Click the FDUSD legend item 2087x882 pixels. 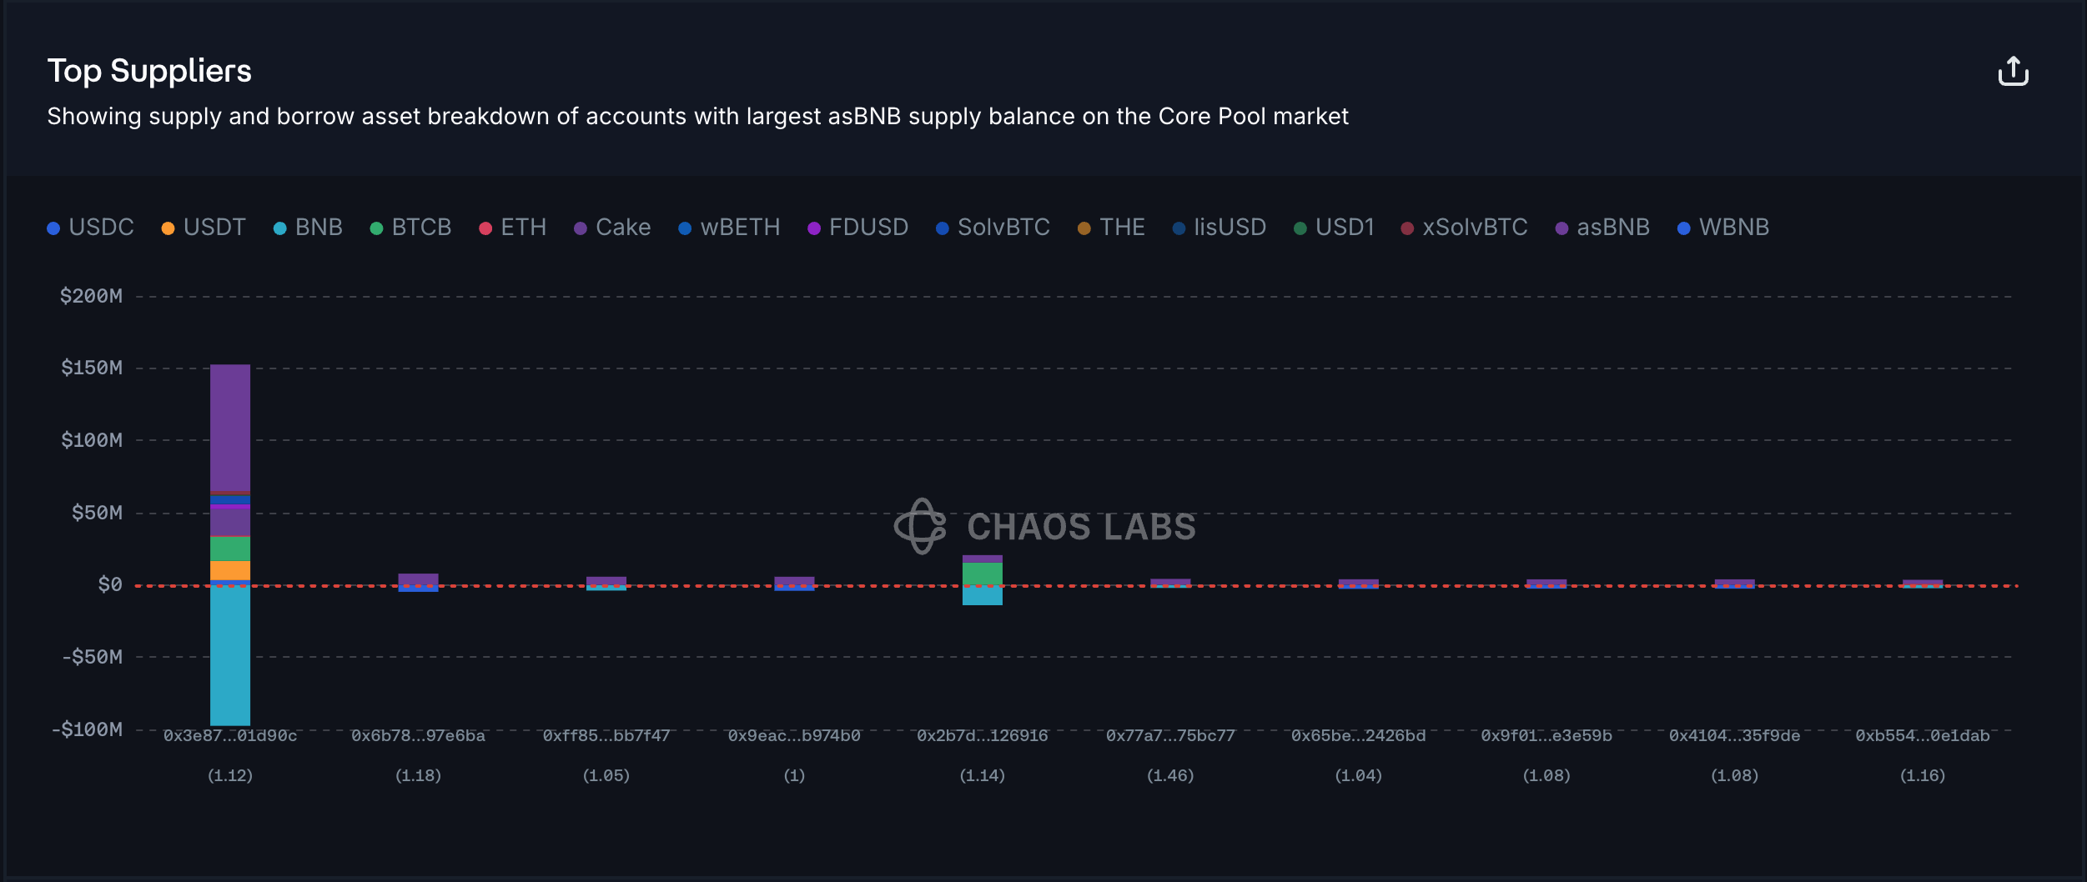[x=857, y=228]
